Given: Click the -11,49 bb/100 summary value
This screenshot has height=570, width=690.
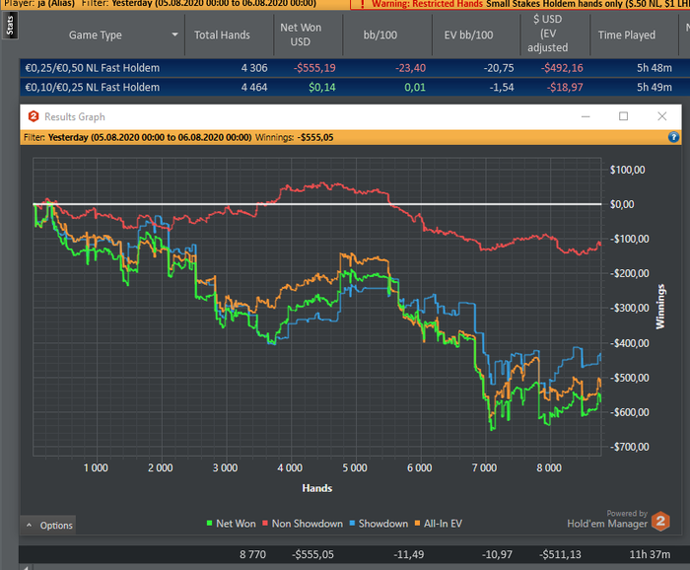Looking at the screenshot, I should (409, 554).
